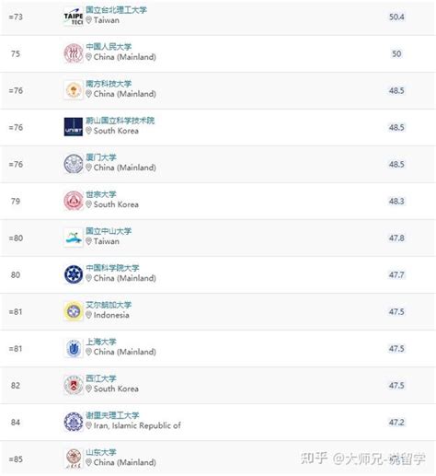Click the 48.3 score of 世宗大学
Screen dimensions: 436x476
pos(396,201)
